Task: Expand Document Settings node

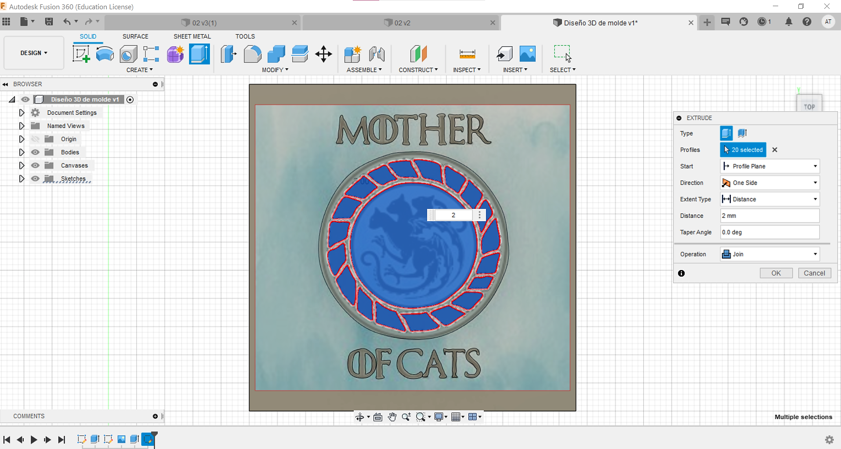Action: [x=21, y=113]
